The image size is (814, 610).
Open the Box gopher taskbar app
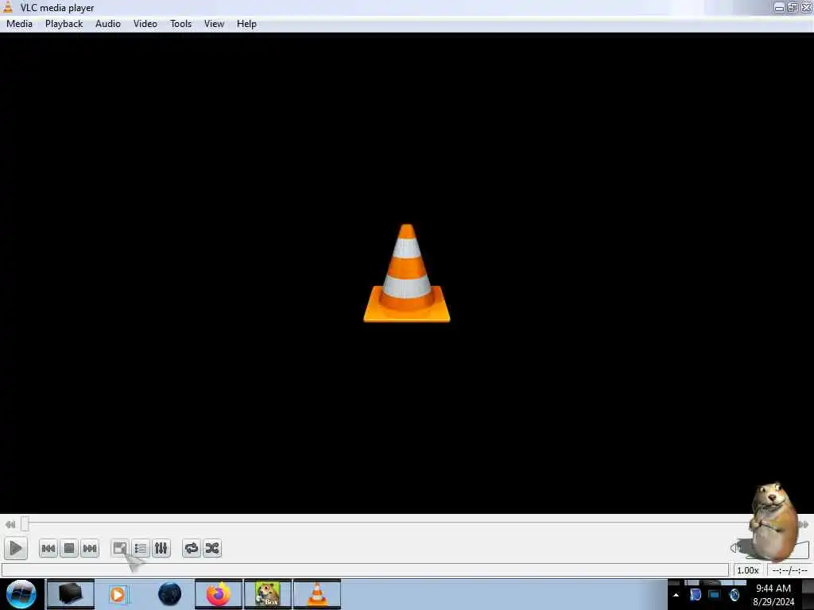[x=268, y=594]
